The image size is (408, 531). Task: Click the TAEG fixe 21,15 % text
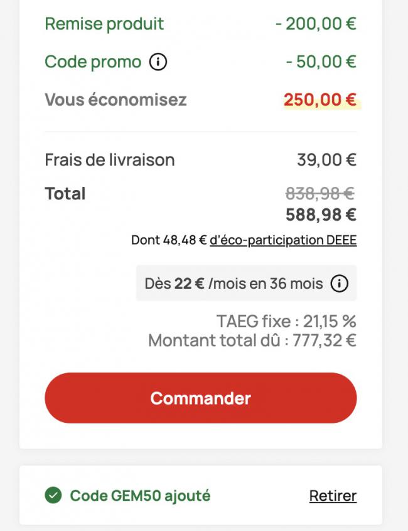(286, 321)
